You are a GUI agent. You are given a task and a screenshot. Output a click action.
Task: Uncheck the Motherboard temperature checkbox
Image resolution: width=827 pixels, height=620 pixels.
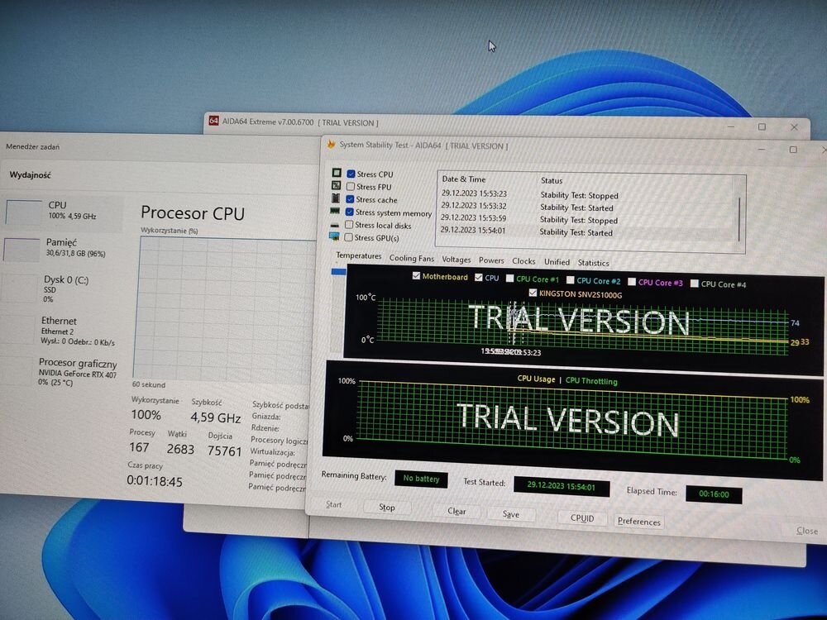(416, 276)
